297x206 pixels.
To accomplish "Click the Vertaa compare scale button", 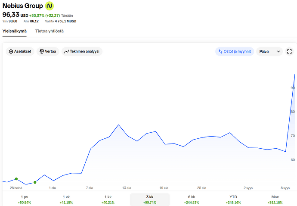I will 47,51.
